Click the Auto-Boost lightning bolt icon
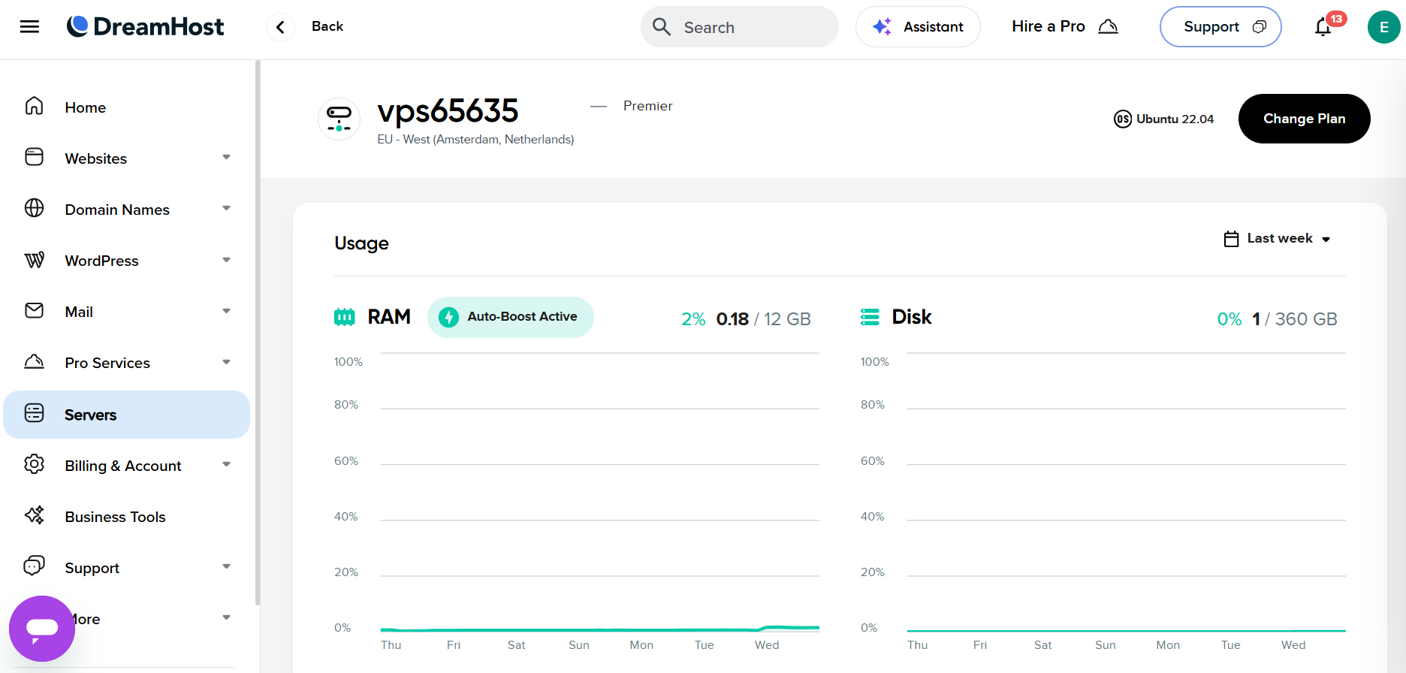The height and width of the screenshot is (673, 1406). (449, 317)
